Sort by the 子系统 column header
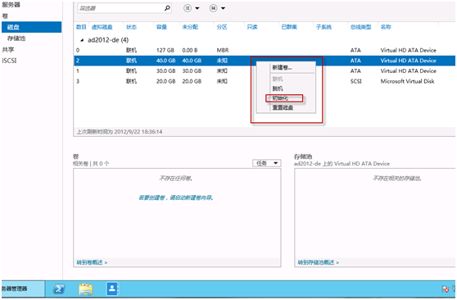The width and height of the screenshot is (457, 300). click(324, 27)
